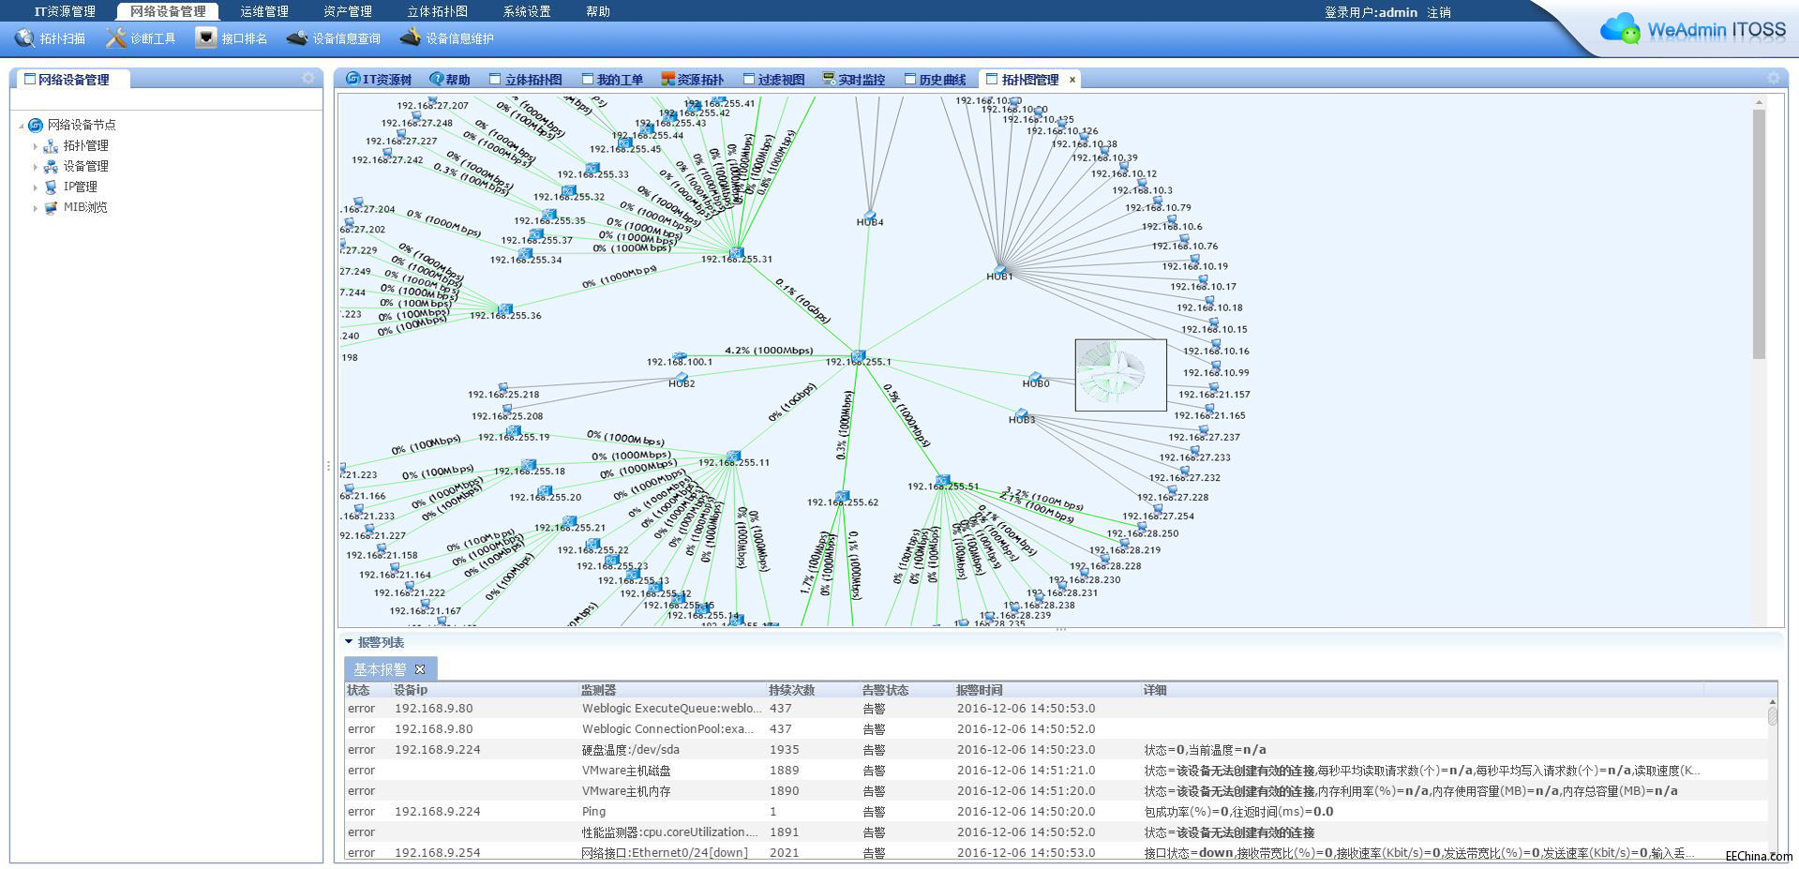Open the 诊断工具 diagnostic tools
This screenshot has height=869, width=1799.
pos(141,38)
